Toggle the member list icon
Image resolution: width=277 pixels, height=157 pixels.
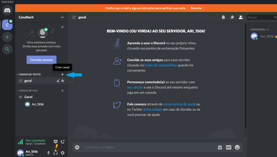point(241,17)
